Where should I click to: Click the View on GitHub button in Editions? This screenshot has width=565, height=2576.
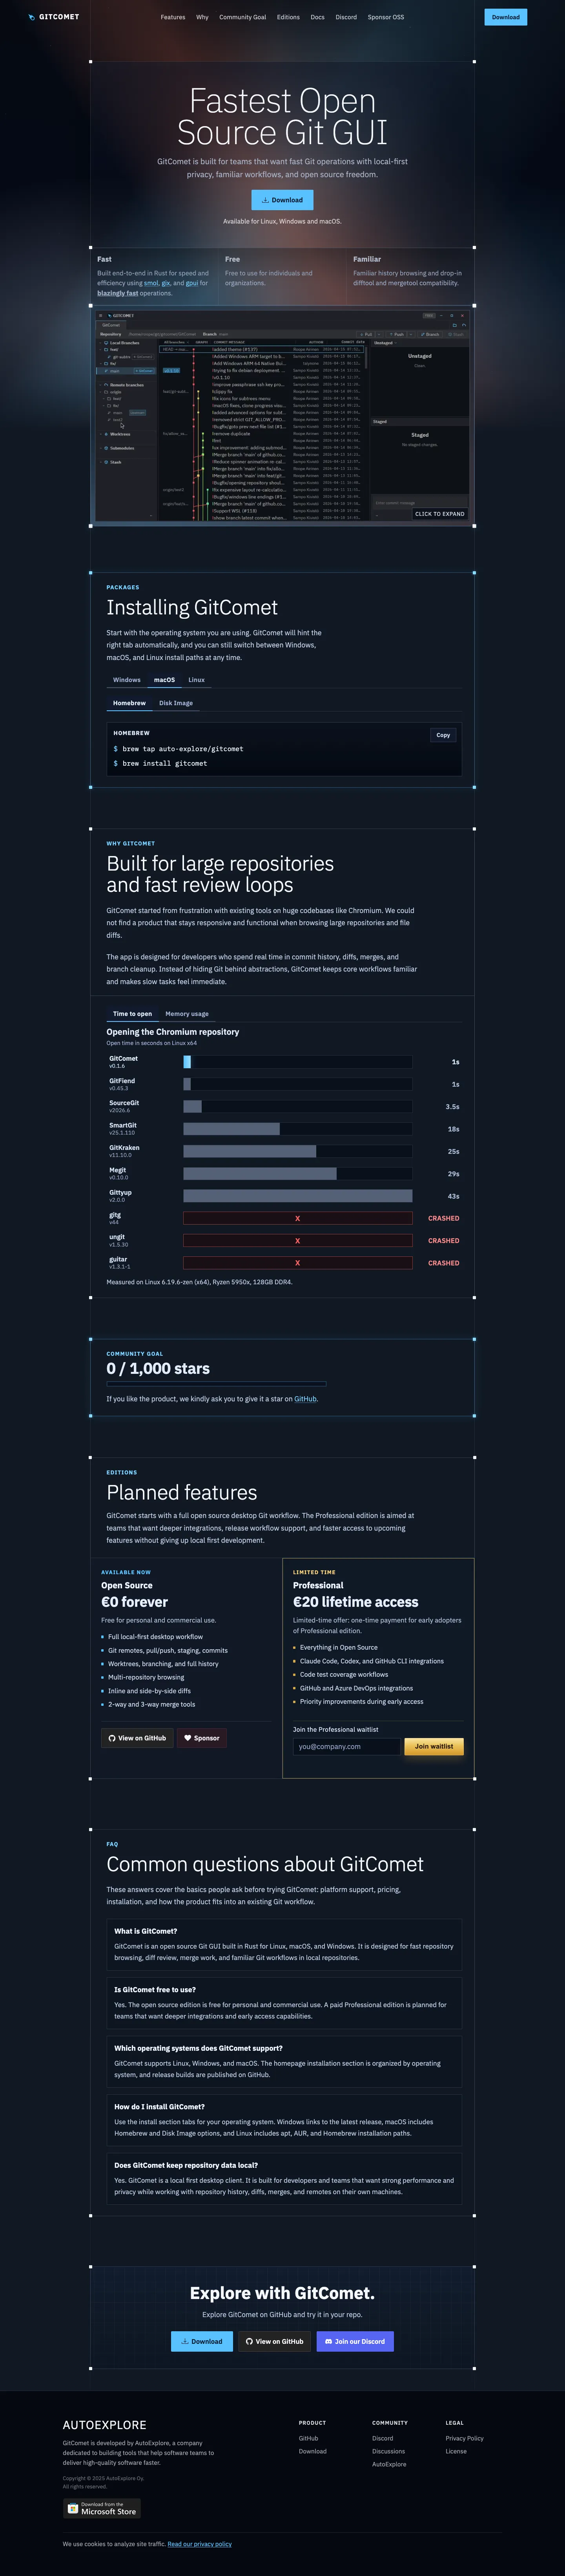coord(137,1738)
